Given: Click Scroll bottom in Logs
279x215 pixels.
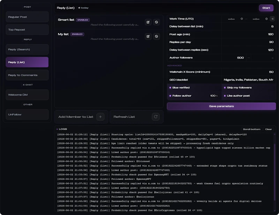Looking at the screenshot, I should point(251,129).
